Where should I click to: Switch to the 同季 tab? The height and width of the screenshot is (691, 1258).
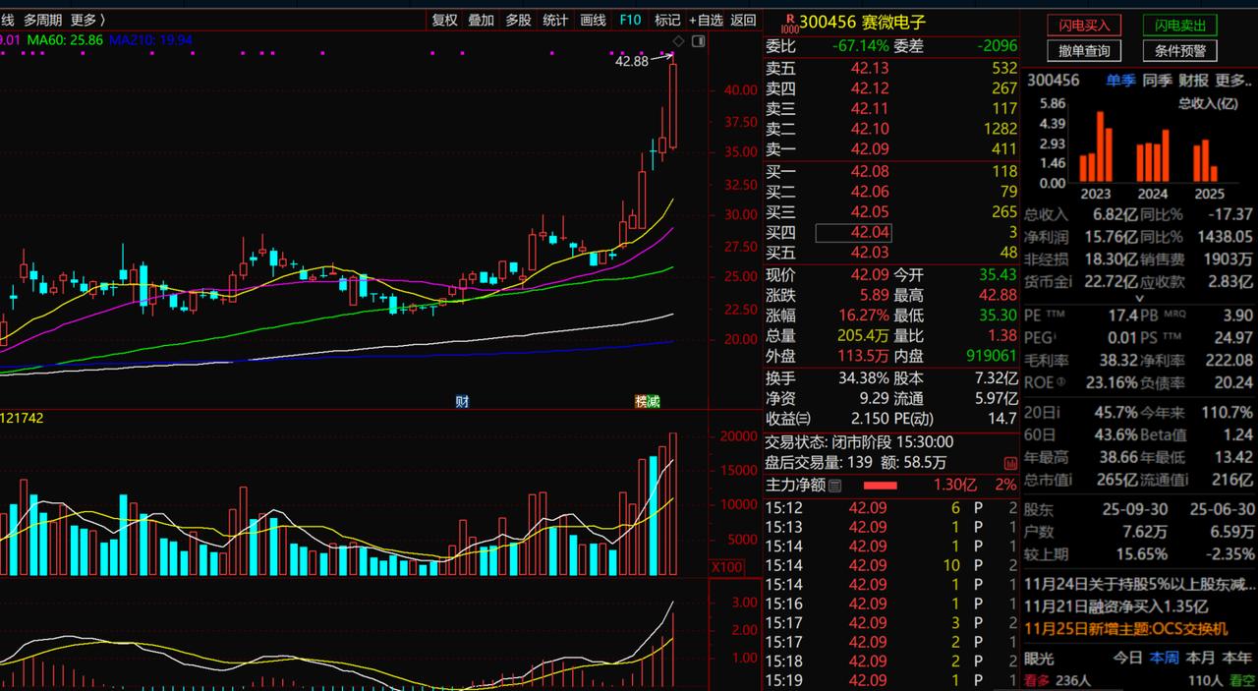point(1157,81)
